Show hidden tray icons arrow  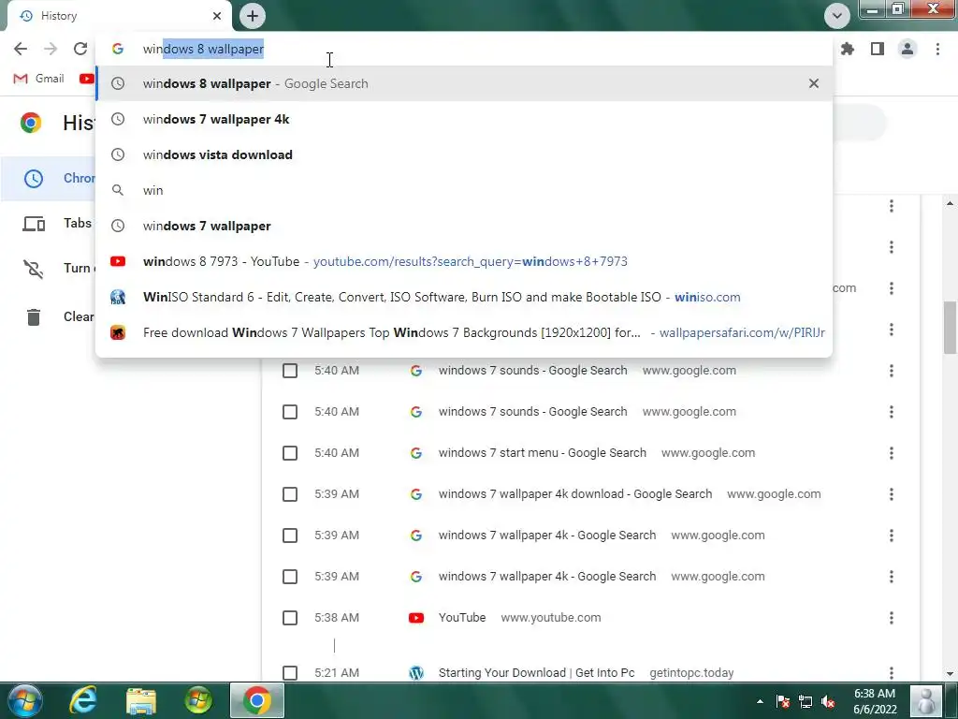click(760, 702)
